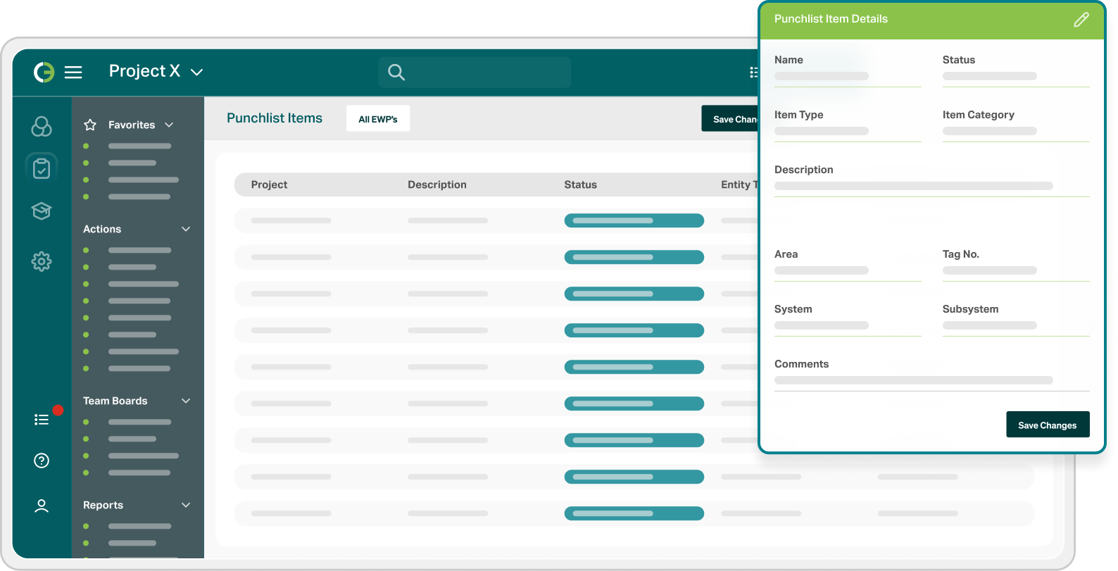
Task: Click the Area field
Action: tap(848, 270)
